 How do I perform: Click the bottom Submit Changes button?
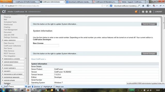point(149,54)
